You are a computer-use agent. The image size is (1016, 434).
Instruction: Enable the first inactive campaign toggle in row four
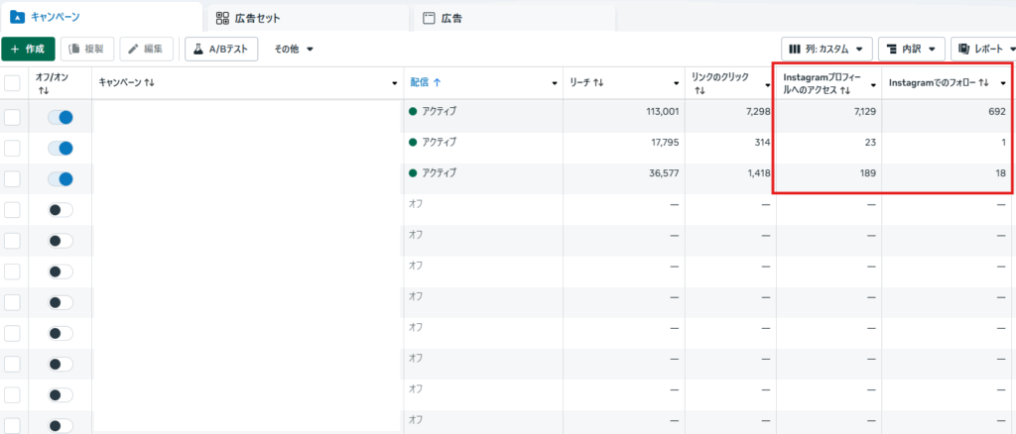coord(61,210)
